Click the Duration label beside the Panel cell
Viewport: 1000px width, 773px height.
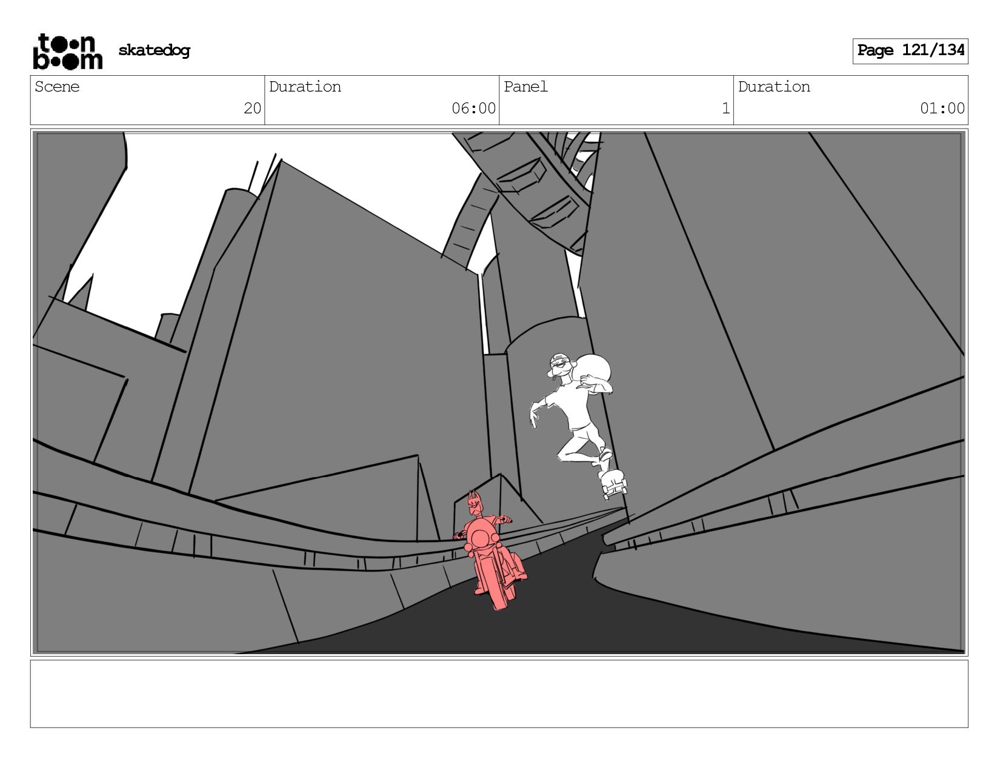774,87
